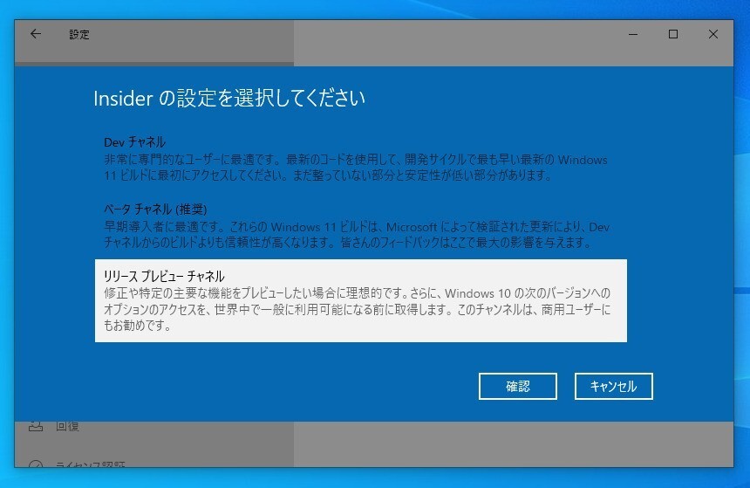Image resolution: width=750 pixels, height=488 pixels.
Task: Close the 設定 window
Action: tap(713, 34)
